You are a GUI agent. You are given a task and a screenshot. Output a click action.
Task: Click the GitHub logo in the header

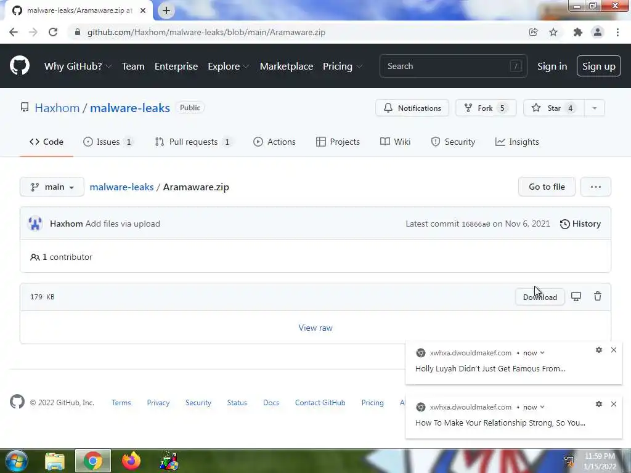pos(20,65)
